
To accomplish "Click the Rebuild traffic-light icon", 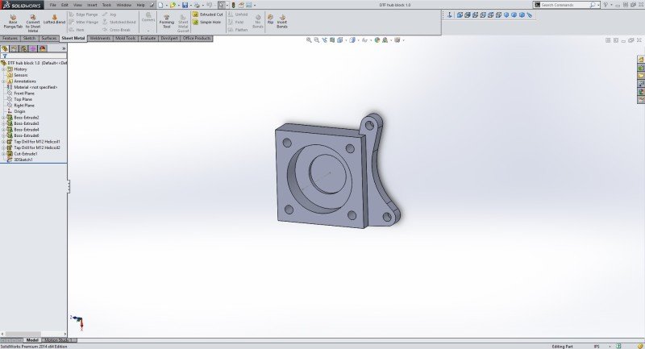I will pos(234,5).
